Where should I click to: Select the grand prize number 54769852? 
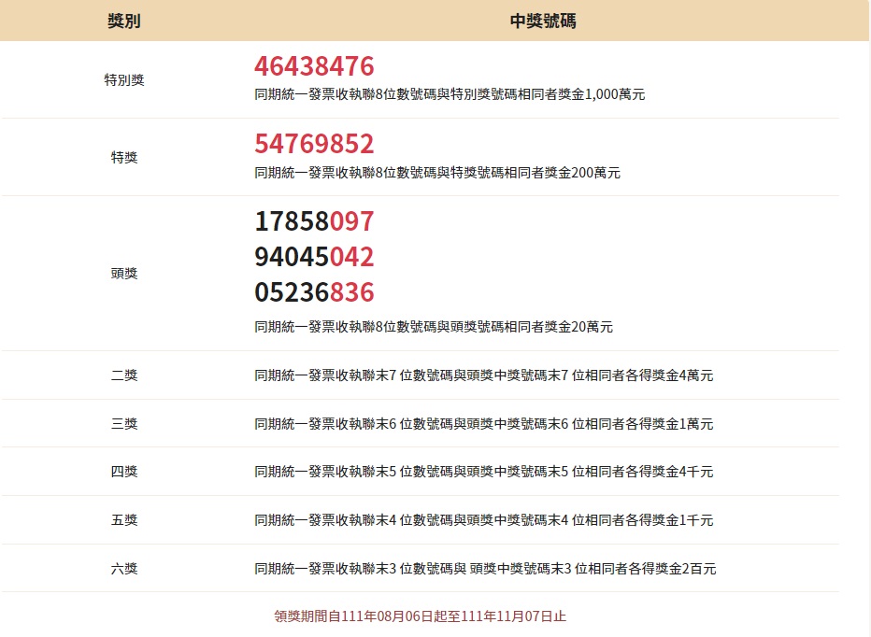(x=314, y=144)
